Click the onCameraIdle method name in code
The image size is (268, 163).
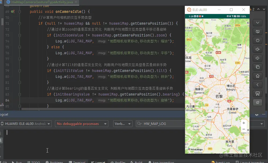[x=68, y=12]
